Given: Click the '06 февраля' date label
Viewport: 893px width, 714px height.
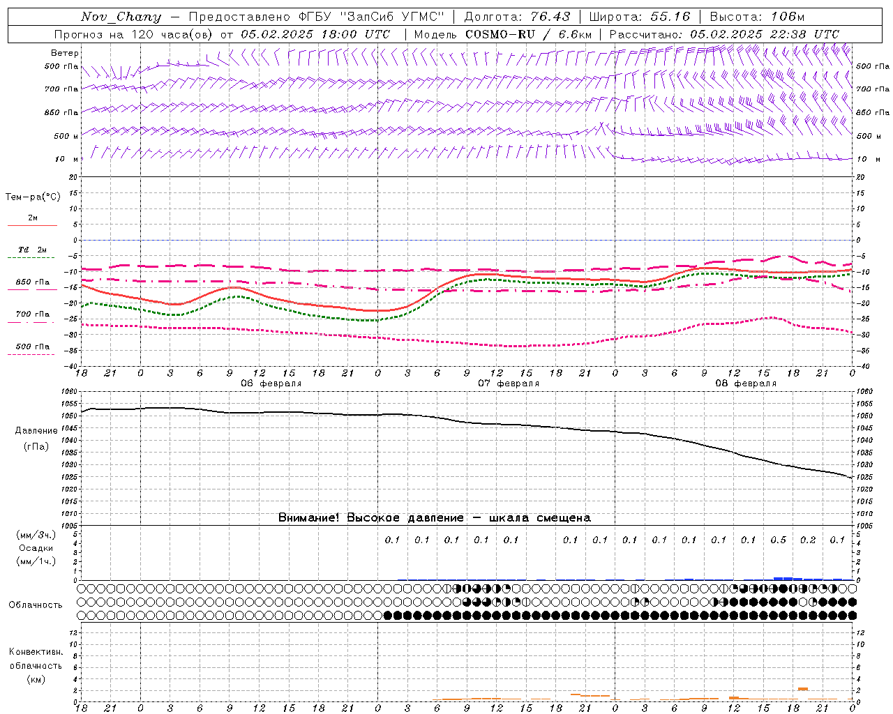Looking at the screenshot, I should tap(271, 383).
